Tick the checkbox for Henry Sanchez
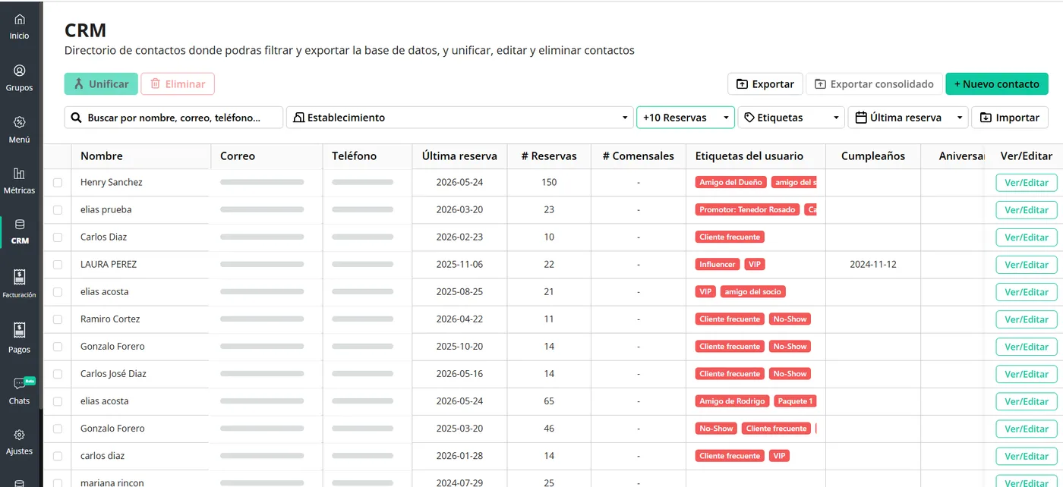This screenshot has width=1063, height=487. pos(58,183)
